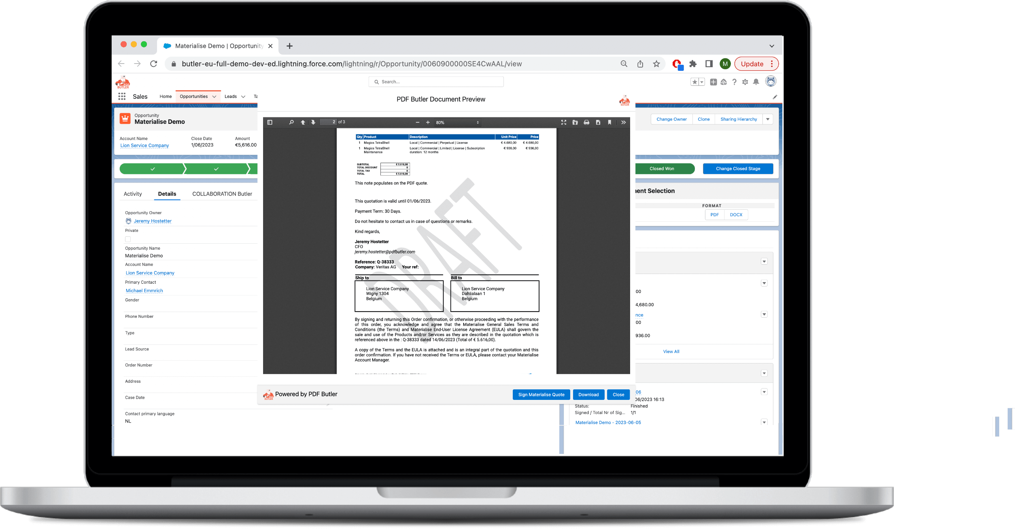This screenshot has height=529, width=1015.
Task: Open Jeremy Hostetter owner link
Action: tap(153, 221)
